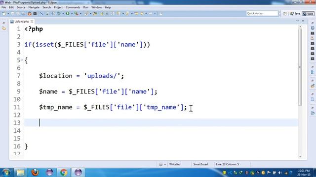This screenshot has width=316, height=177.
Task: Click the Smart Insert status entry
Action: pyautogui.click(x=200, y=164)
